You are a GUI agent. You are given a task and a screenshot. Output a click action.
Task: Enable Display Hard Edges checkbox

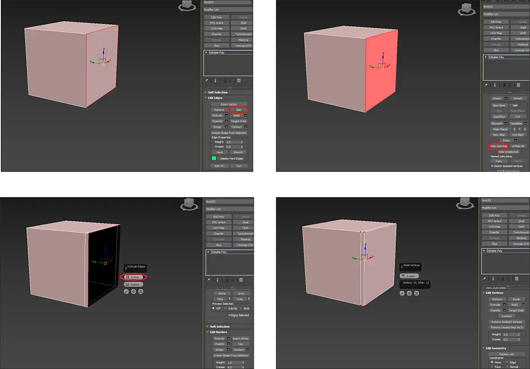(x=219, y=158)
